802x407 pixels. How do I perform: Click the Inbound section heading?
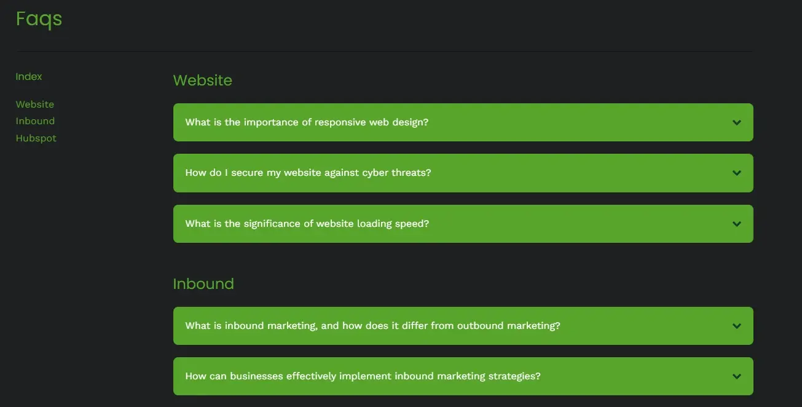tap(203, 283)
